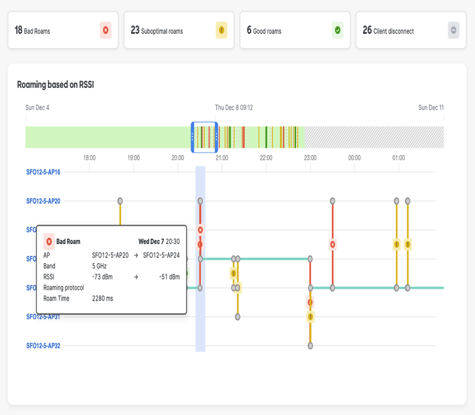Click the leftmost warning marker after 01:00
Image resolution: width=475 pixels, height=415 pixels.
point(397,244)
